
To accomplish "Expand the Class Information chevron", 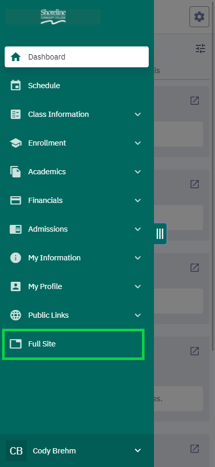I will pyautogui.click(x=138, y=114).
